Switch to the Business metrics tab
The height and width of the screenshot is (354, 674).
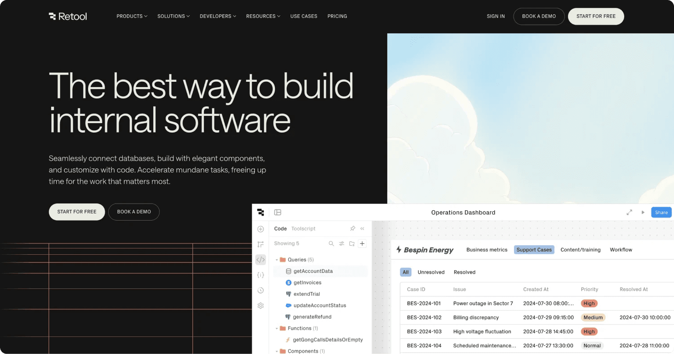(487, 249)
